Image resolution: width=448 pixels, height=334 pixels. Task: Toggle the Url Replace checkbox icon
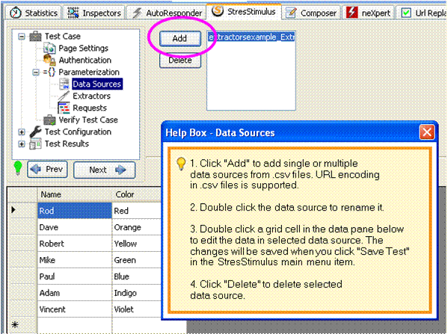pyautogui.click(x=406, y=13)
